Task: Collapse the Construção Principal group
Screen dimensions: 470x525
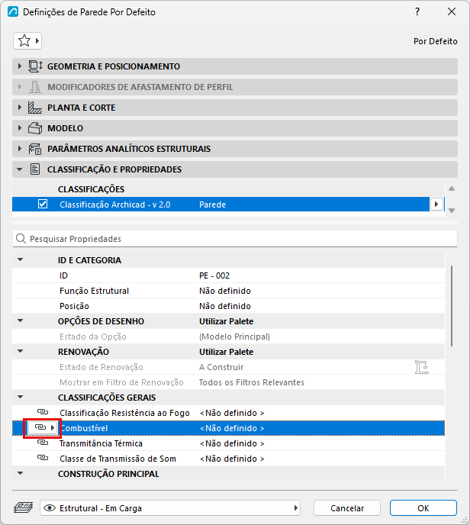Action: tap(21, 473)
